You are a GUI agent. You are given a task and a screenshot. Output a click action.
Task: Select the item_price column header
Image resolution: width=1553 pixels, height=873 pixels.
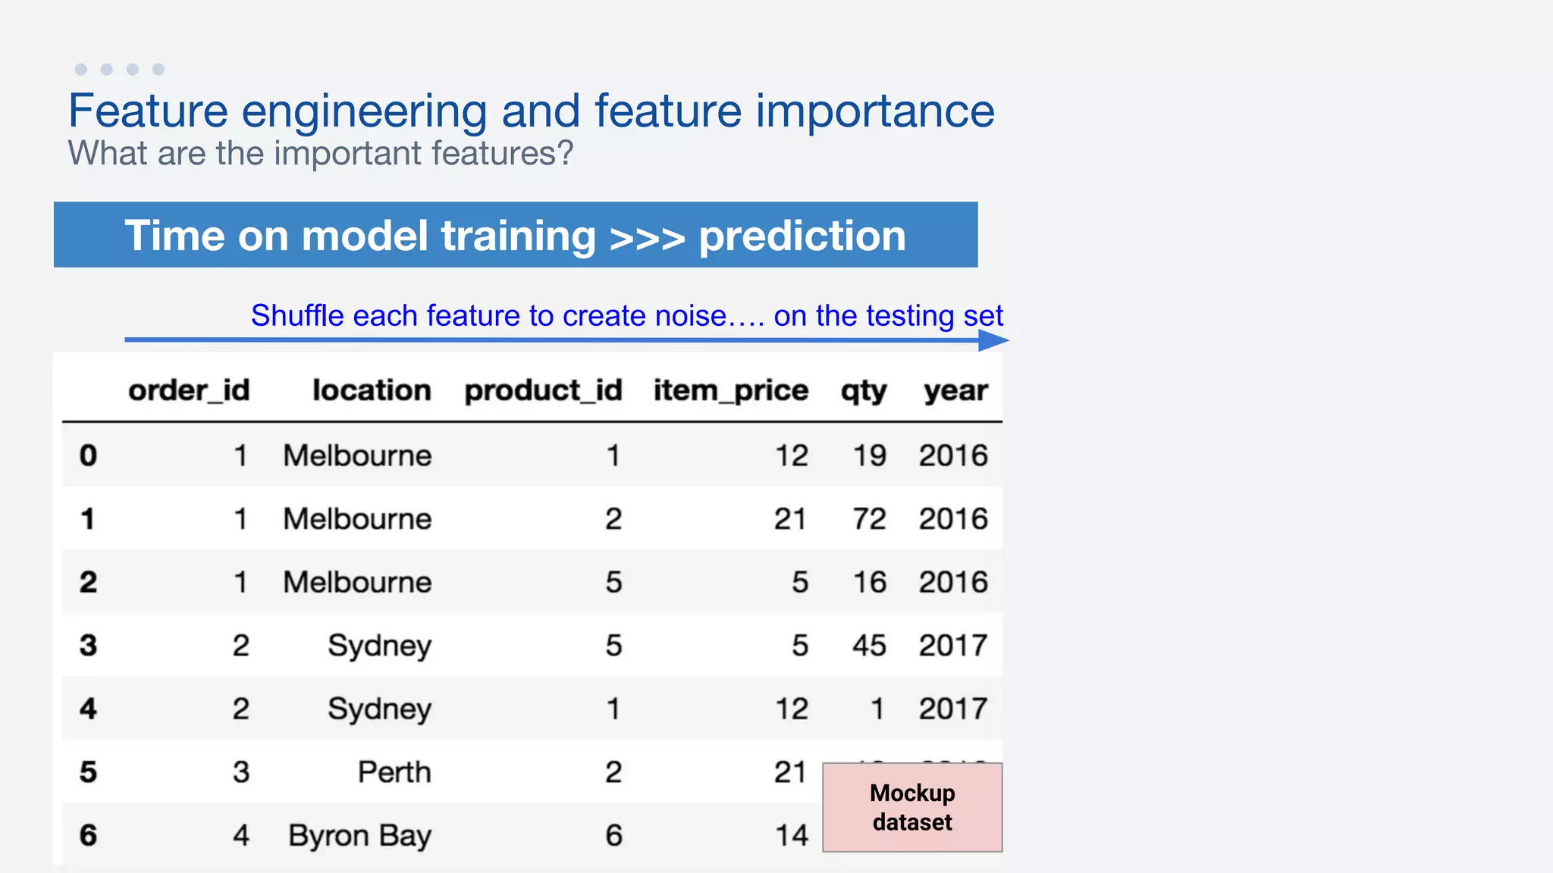tap(731, 391)
